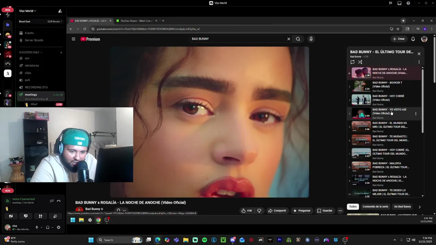Screen dimensions: 436x245
Task: Open YouTube hamburger guide menu
Action: tap(73, 39)
